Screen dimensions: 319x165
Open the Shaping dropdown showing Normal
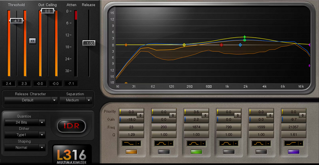point(24,148)
